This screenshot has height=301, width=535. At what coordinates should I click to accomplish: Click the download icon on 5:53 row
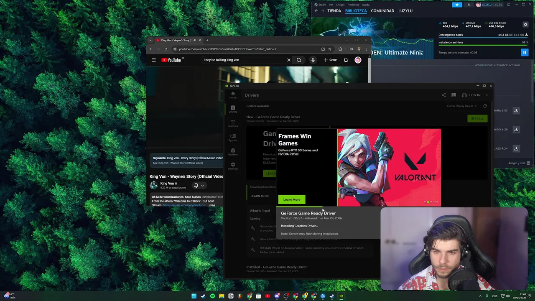[x=516, y=110]
